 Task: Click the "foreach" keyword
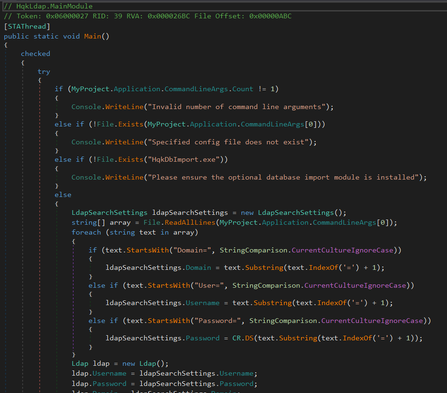(x=86, y=232)
